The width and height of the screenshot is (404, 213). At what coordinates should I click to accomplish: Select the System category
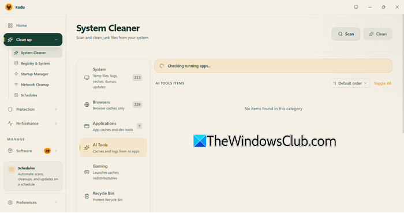[x=113, y=78]
